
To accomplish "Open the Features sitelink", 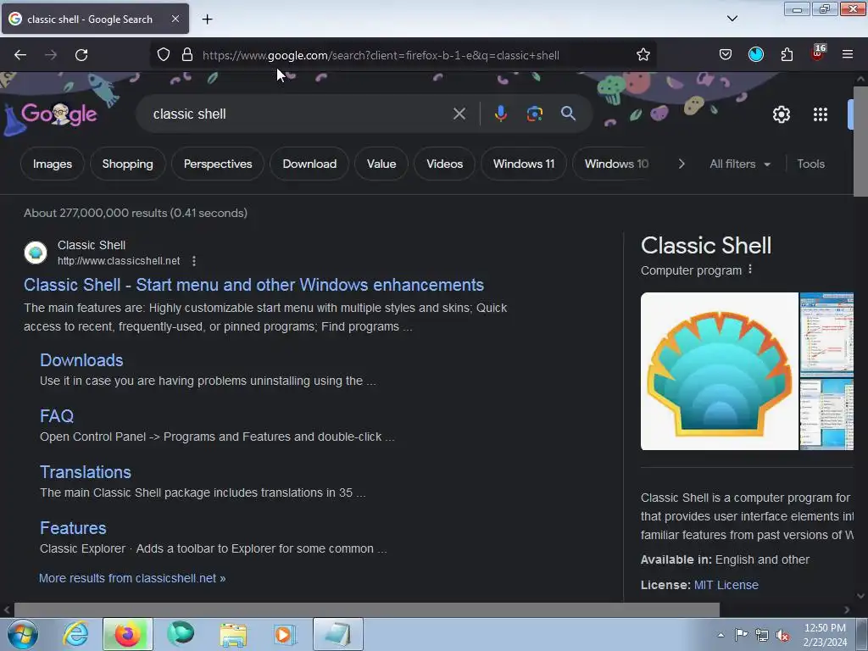I will 73,528.
